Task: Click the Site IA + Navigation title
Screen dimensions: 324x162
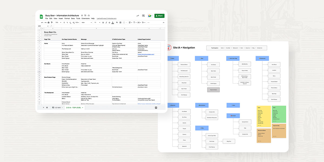Action: point(184,48)
